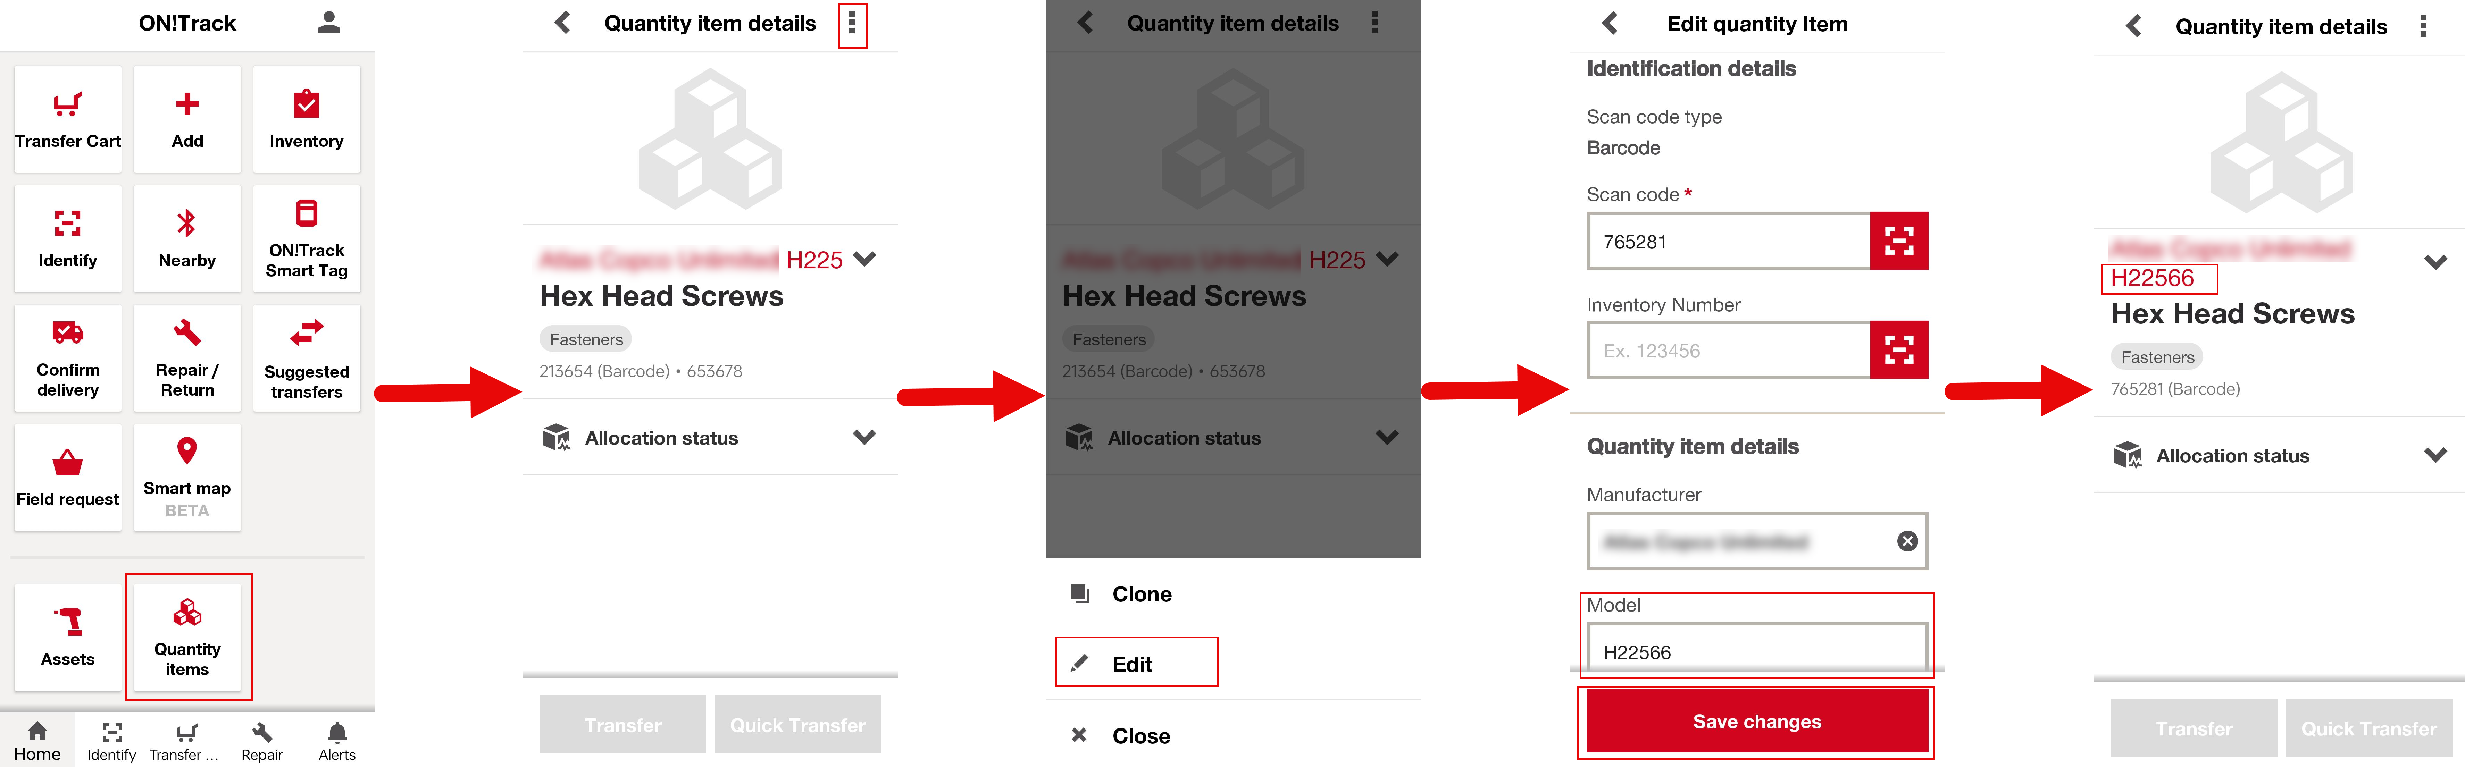Viewport: 2465px width, 767px height.
Task: Expand Allocation status in last screen
Action: click(2435, 455)
